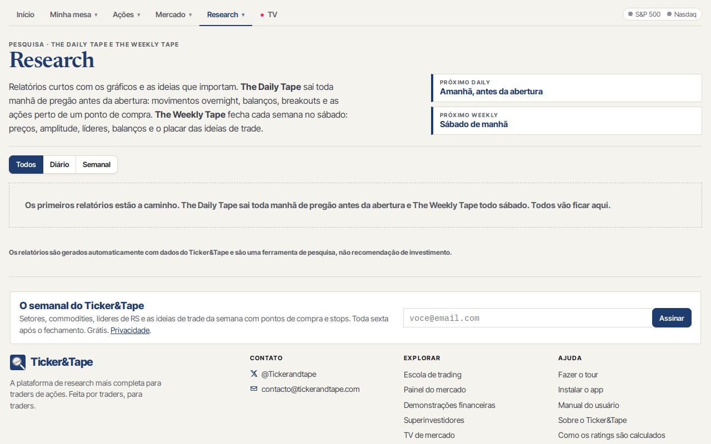The image size is (711, 444).
Task: Click the Assinar subscribe button
Action: point(672,318)
